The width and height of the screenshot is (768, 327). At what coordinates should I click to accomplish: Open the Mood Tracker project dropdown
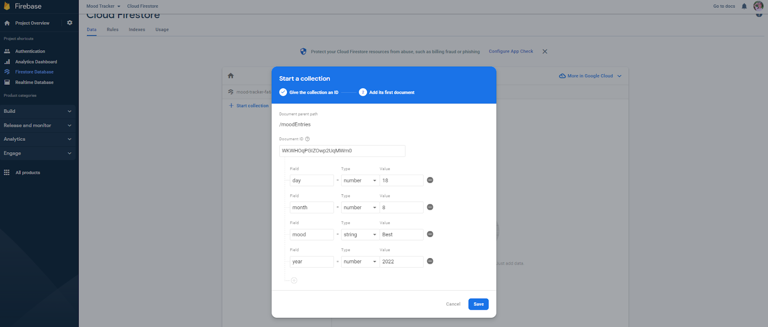coord(103,6)
